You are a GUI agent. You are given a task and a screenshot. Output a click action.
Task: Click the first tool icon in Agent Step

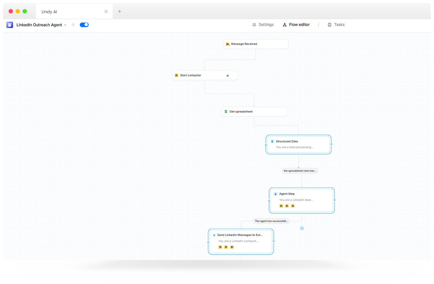[281, 206]
